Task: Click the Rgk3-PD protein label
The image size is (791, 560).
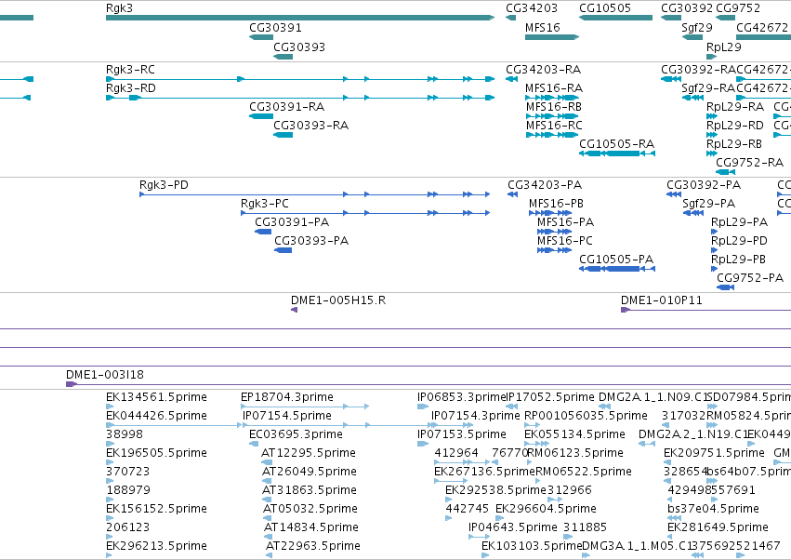Action: [x=164, y=185]
